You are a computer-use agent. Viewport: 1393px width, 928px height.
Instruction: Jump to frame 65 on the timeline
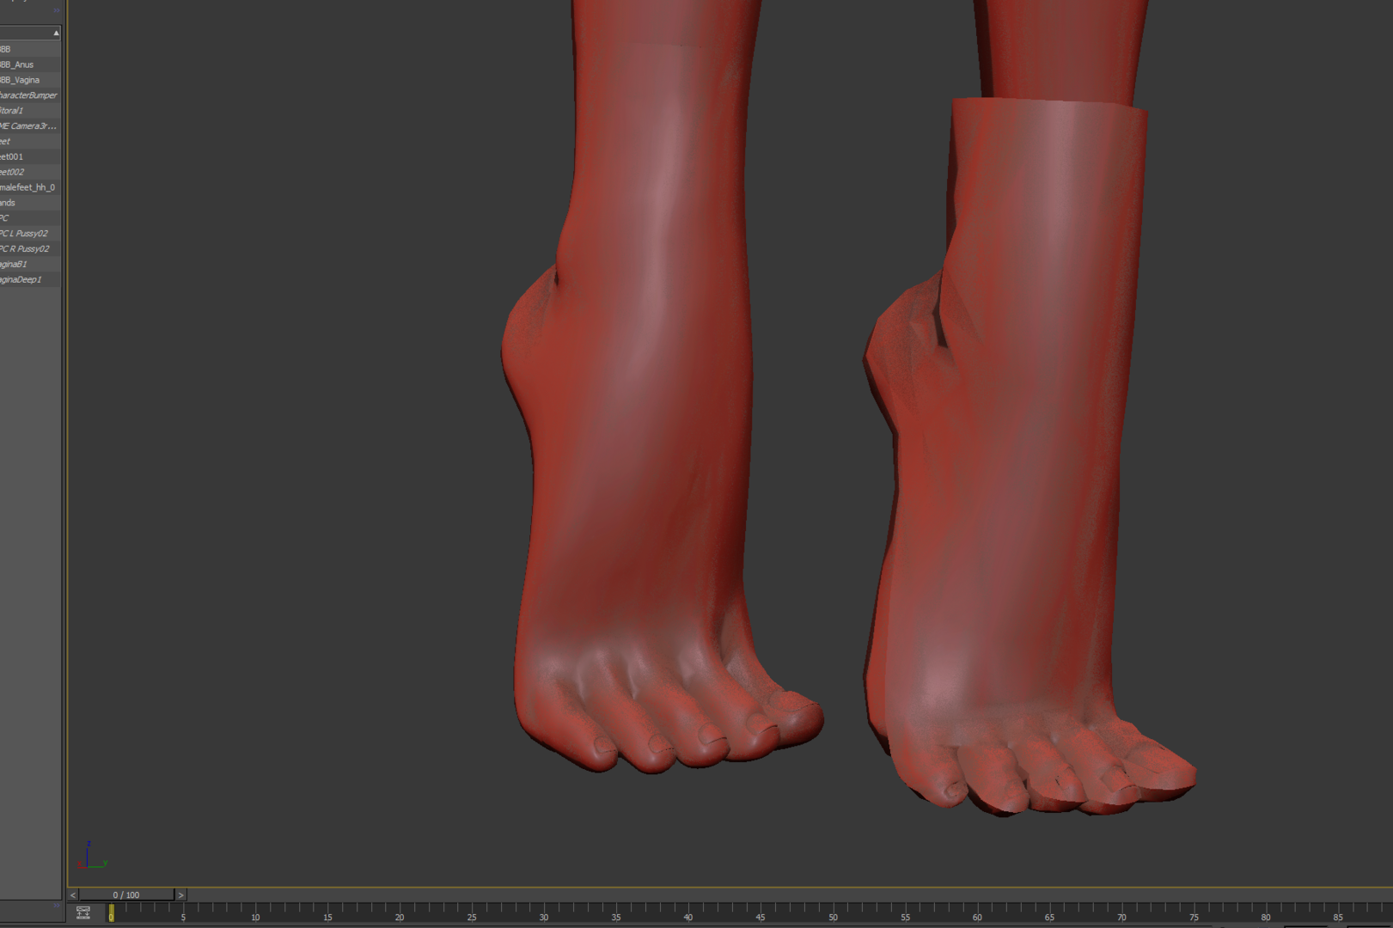[1049, 917]
